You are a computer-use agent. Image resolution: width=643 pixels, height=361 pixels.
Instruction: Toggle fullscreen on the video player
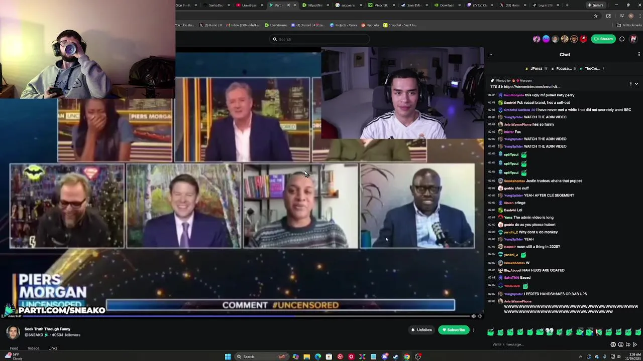click(x=480, y=316)
